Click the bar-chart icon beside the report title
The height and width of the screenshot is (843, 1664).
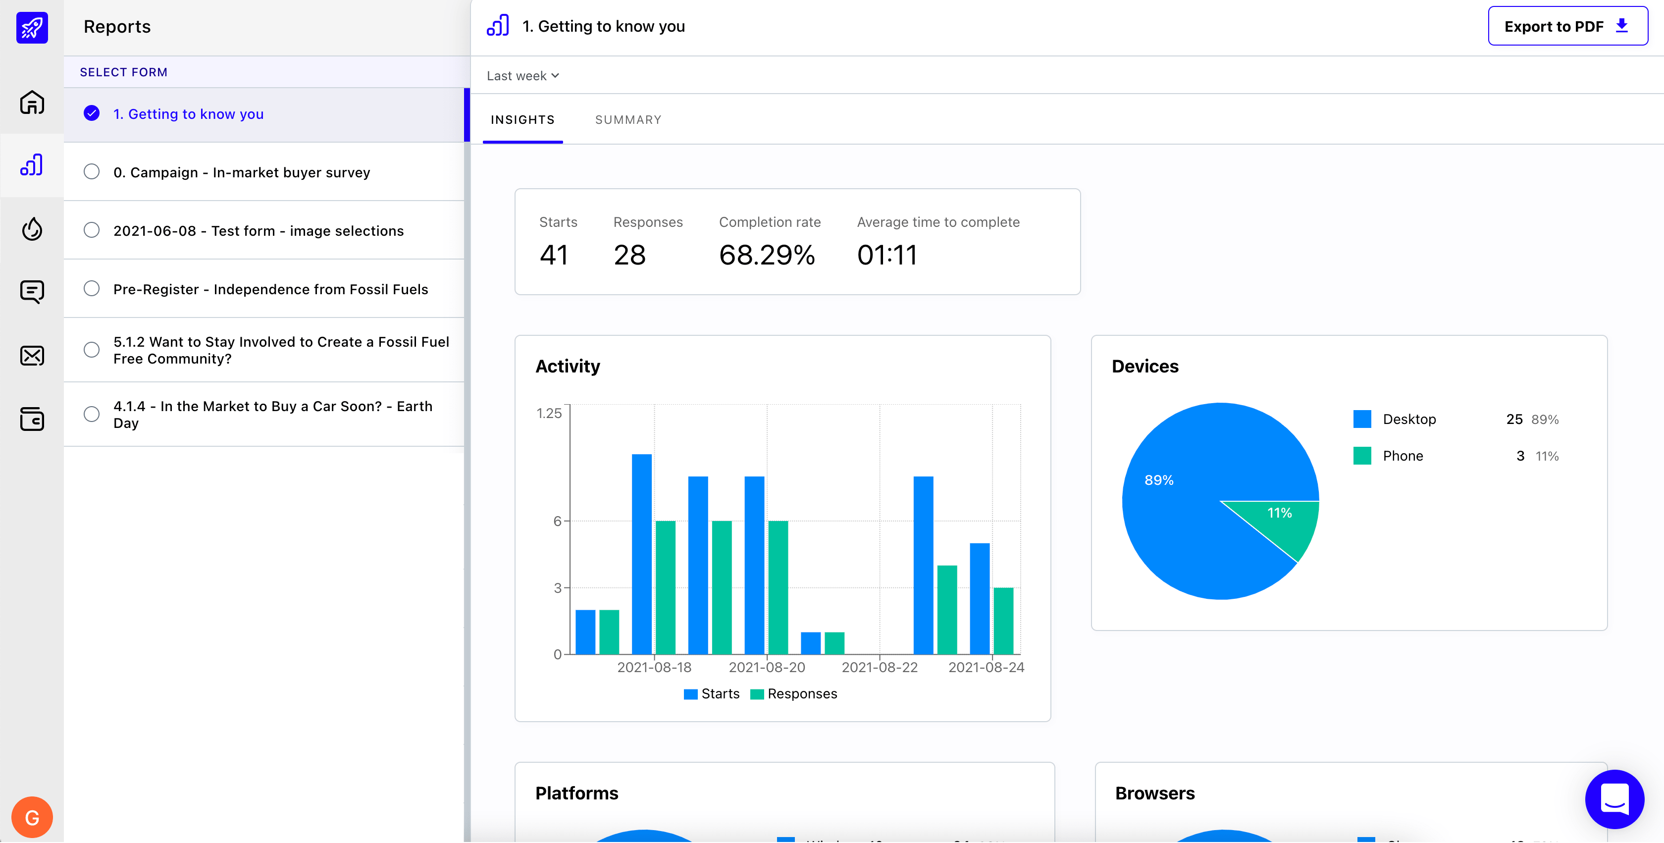coord(497,25)
